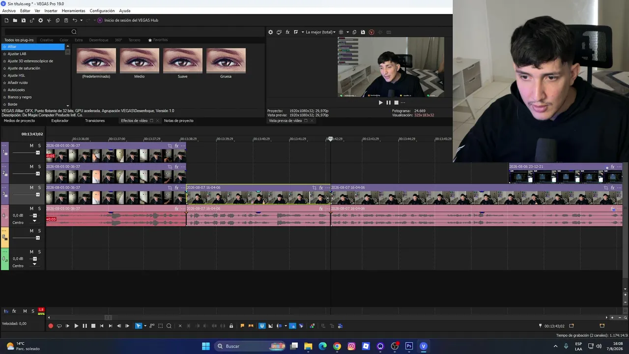This screenshot has height=354, width=629.
Task: Save the project with the disk icon
Action: click(x=23, y=20)
